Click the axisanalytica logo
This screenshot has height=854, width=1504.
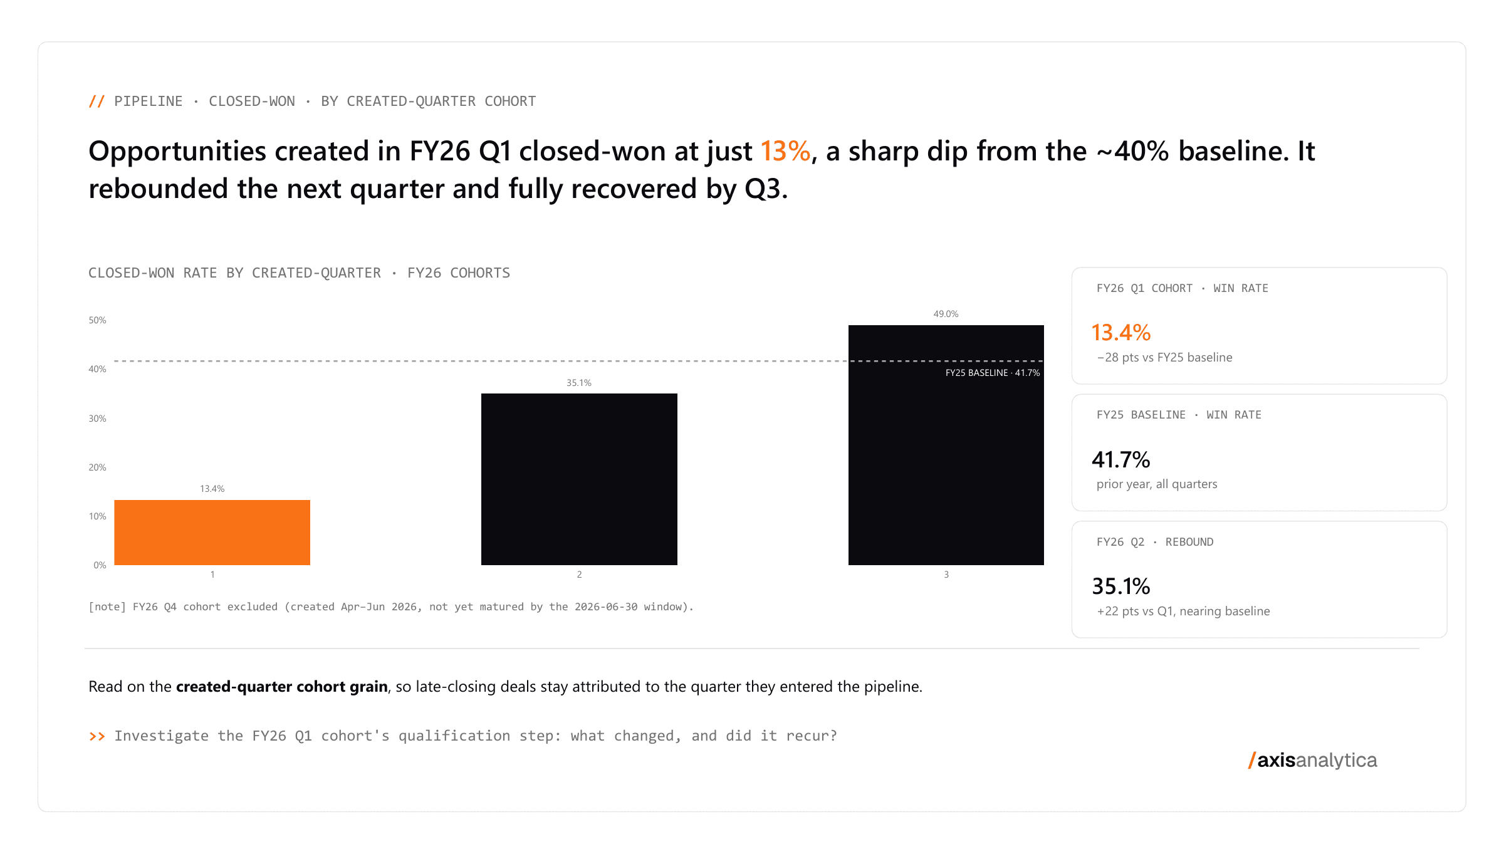(x=1312, y=760)
